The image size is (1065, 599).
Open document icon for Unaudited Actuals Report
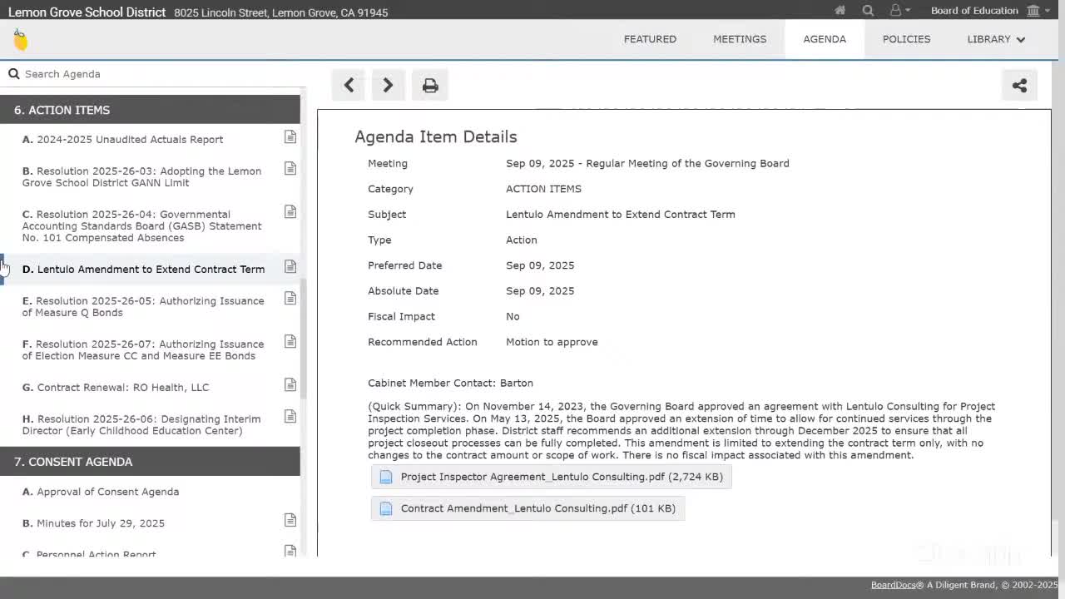point(290,137)
